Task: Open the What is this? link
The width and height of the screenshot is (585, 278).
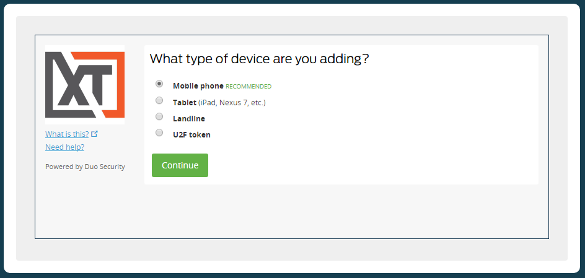Action: coord(67,134)
